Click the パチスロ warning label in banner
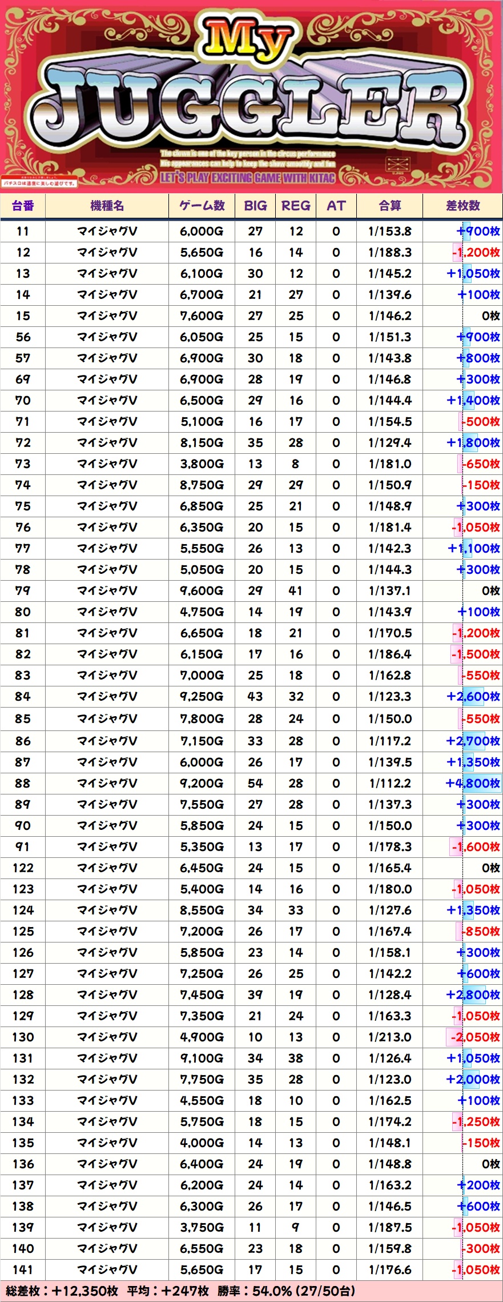Image resolution: width=503 pixels, height=1302 pixels. [39, 183]
